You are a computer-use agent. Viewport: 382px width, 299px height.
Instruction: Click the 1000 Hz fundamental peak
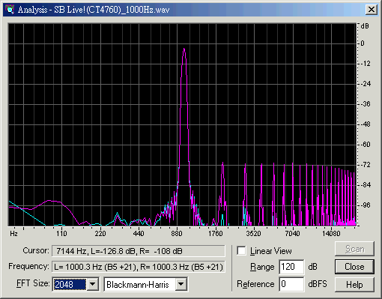pyautogui.click(x=184, y=50)
